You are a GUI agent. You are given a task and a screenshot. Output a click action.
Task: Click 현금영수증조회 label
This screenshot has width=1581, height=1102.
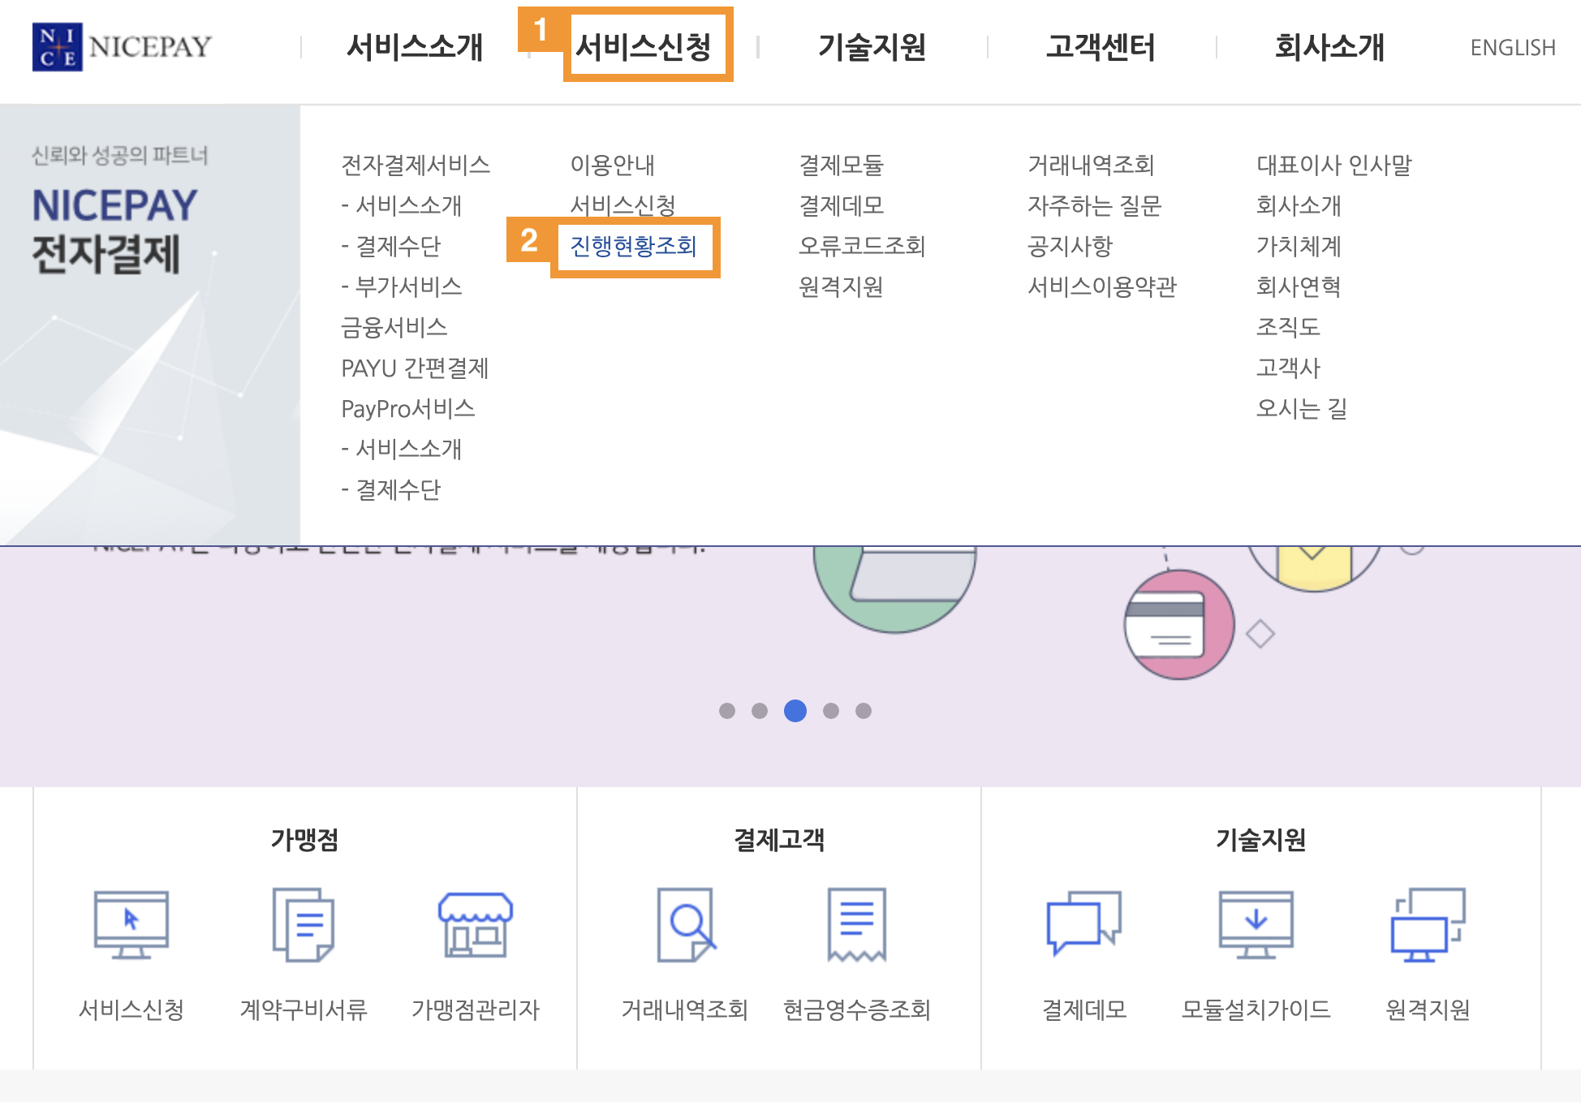point(857,1009)
